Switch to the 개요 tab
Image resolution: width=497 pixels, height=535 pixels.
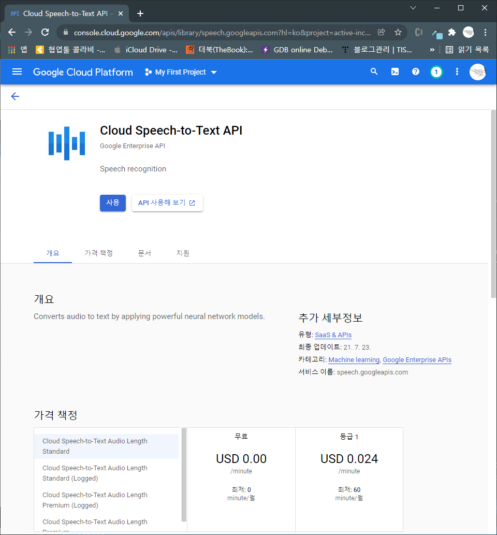click(52, 253)
